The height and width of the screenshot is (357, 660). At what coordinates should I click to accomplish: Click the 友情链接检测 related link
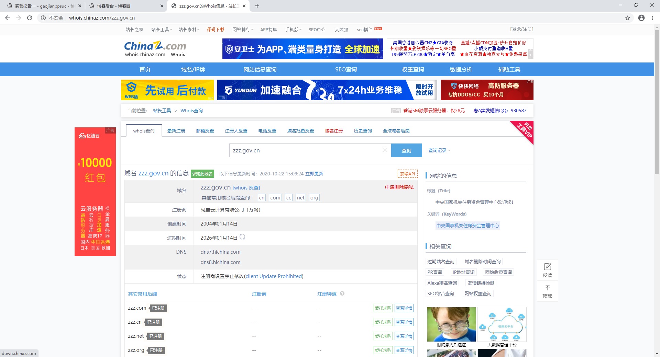(481, 283)
